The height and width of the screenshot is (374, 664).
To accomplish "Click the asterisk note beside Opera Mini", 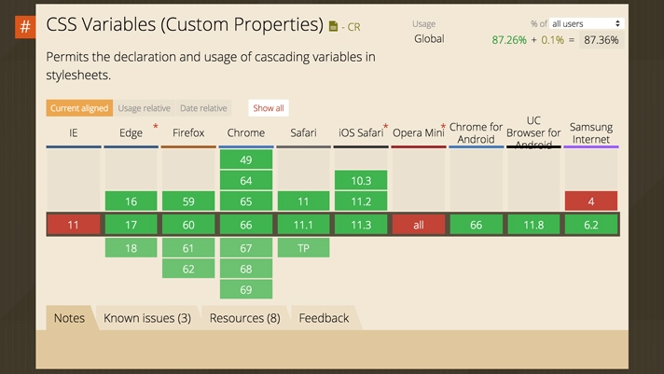I will click(x=443, y=126).
